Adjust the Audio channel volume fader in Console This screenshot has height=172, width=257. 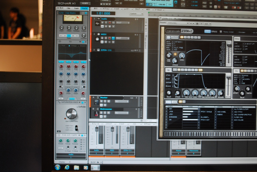[97, 129]
